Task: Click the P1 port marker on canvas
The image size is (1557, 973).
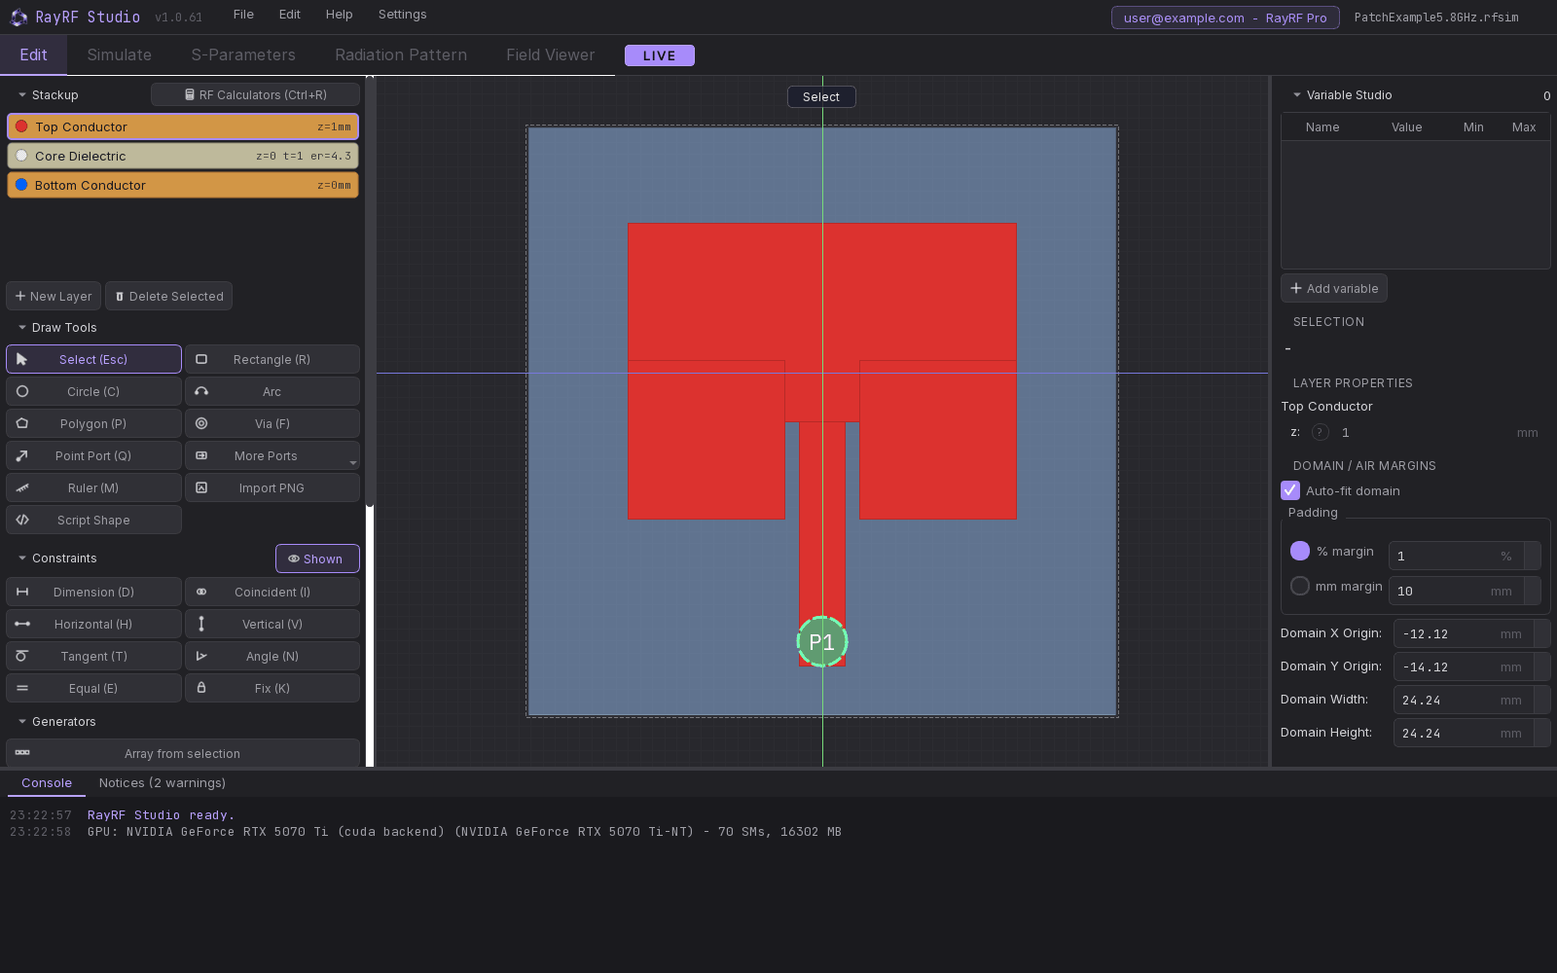Action: pos(822,642)
